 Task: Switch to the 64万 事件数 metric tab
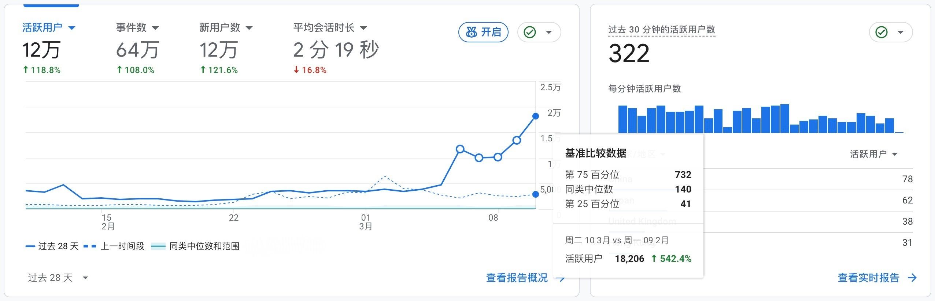coord(137,50)
